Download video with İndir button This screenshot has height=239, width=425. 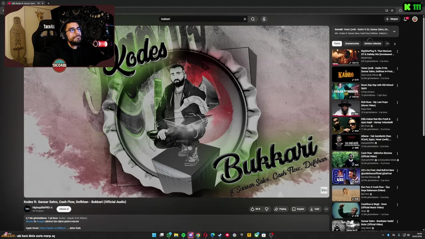click(314, 209)
